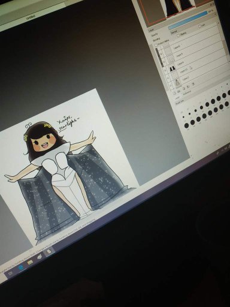Toggle the Protect Alpha checkbox
Viewport: 230px width, 307px height.
tap(156, 45)
